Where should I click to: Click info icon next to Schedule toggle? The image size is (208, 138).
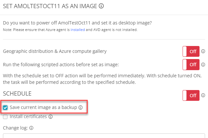pyautogui.click(x=203, y=95)
